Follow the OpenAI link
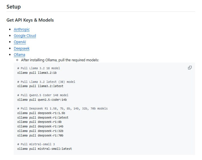 coord(20,42)
